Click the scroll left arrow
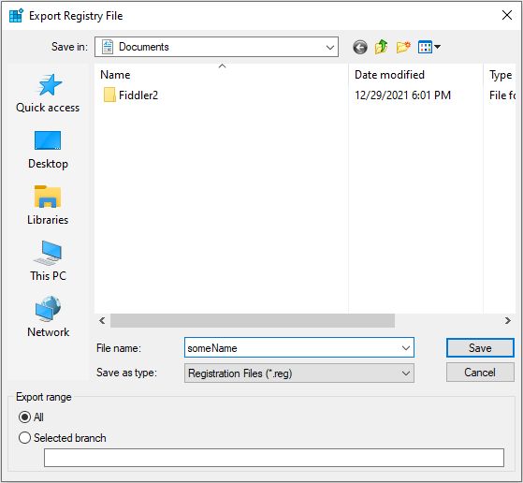This screenshot has width=523, height=483. tap(102, 321)
